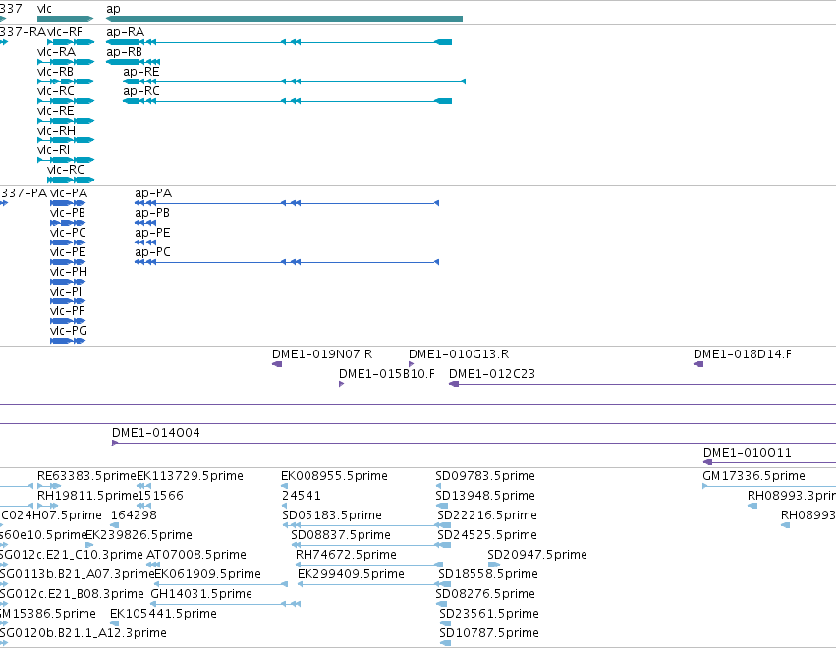Select EST GM17336.5prime
836x648 pixels.
pos(753,476)
